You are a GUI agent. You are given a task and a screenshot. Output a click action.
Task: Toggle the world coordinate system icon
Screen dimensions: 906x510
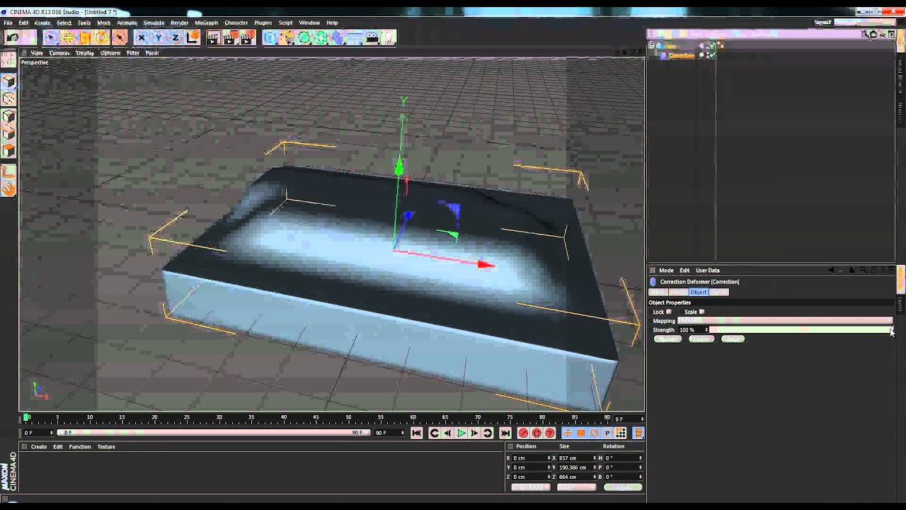(x=193, y=38)
